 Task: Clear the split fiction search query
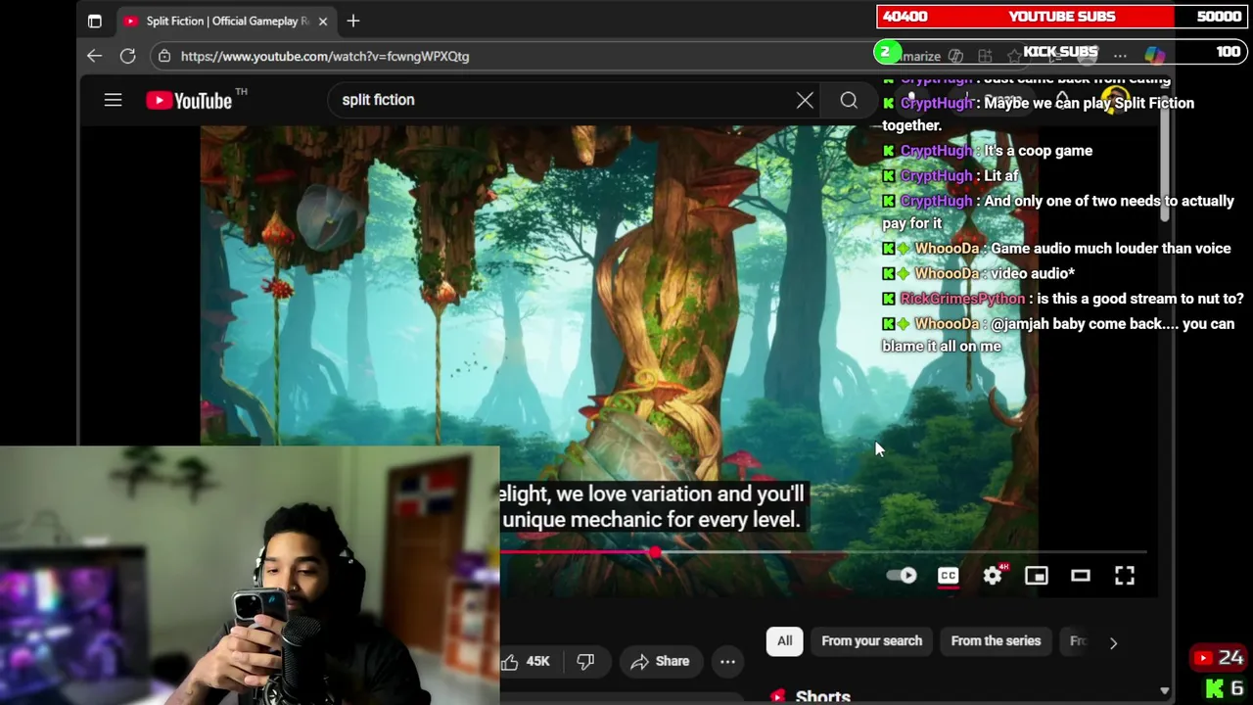(x=805, y=100)
